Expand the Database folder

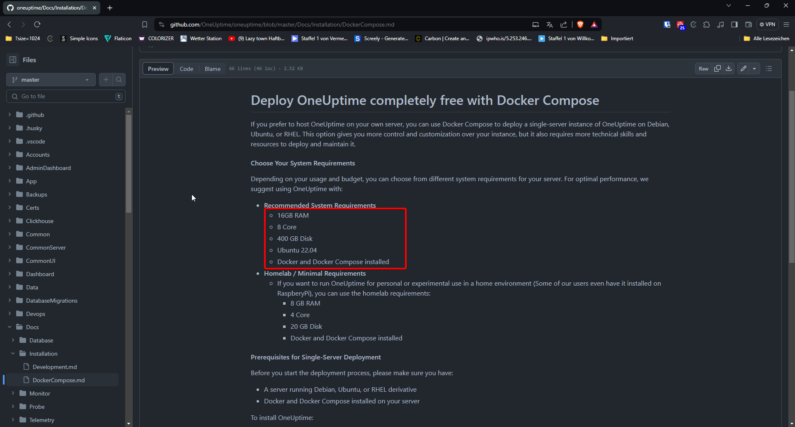click(13, 340)
